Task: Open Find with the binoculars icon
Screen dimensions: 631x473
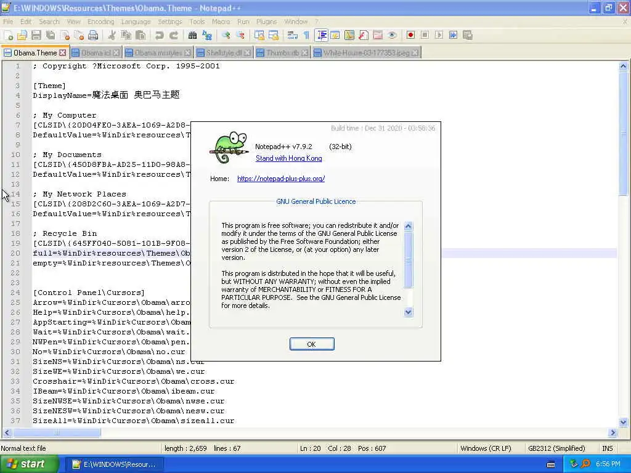Action: [x=192, y=35]
